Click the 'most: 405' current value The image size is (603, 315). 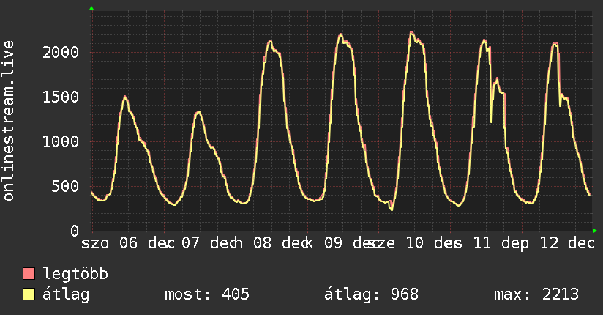pos(208,295)
